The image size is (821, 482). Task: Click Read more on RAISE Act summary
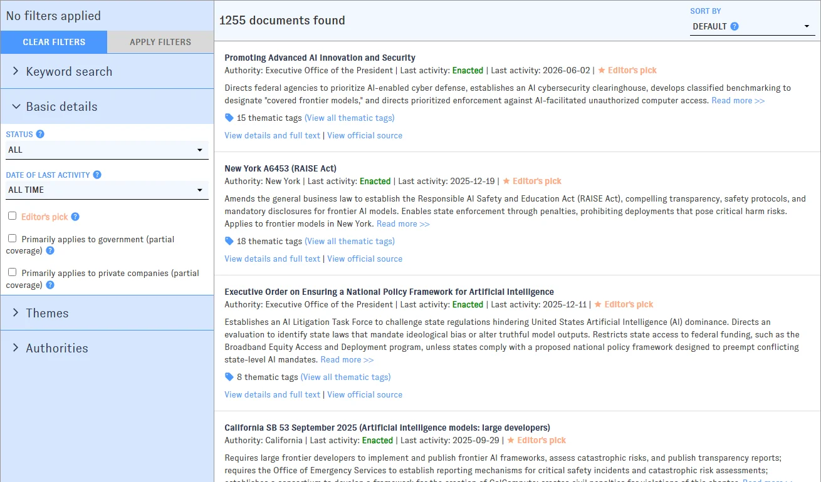point(403,223)
